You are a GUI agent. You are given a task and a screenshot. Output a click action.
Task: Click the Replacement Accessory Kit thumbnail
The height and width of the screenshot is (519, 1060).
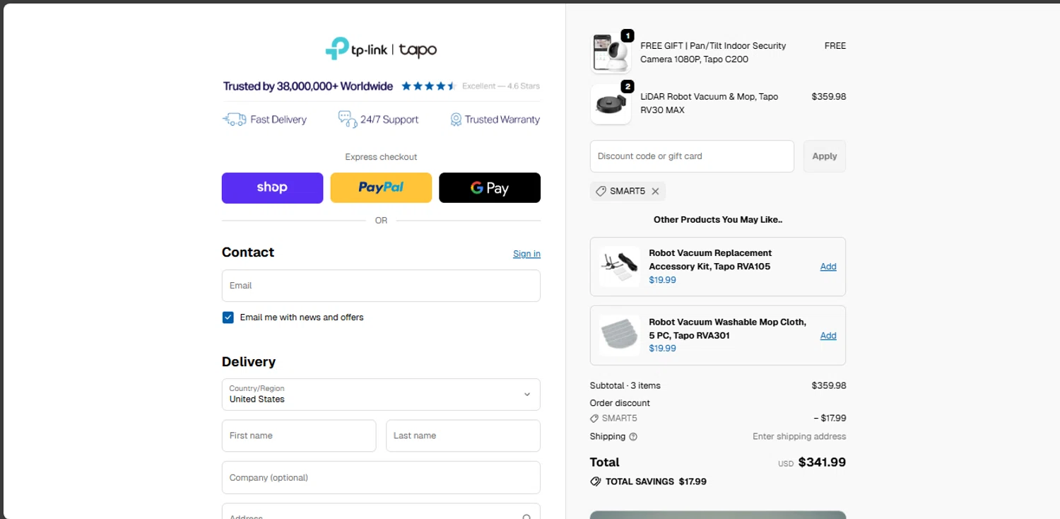click(619, 267)
